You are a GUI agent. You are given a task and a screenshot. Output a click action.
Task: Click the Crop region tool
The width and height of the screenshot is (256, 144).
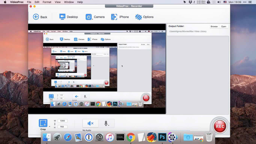pyautogui.click(x=43, y=123)
